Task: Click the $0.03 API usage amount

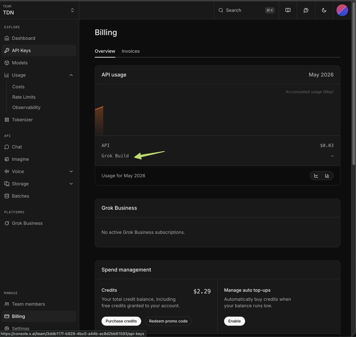Action: 327,145
